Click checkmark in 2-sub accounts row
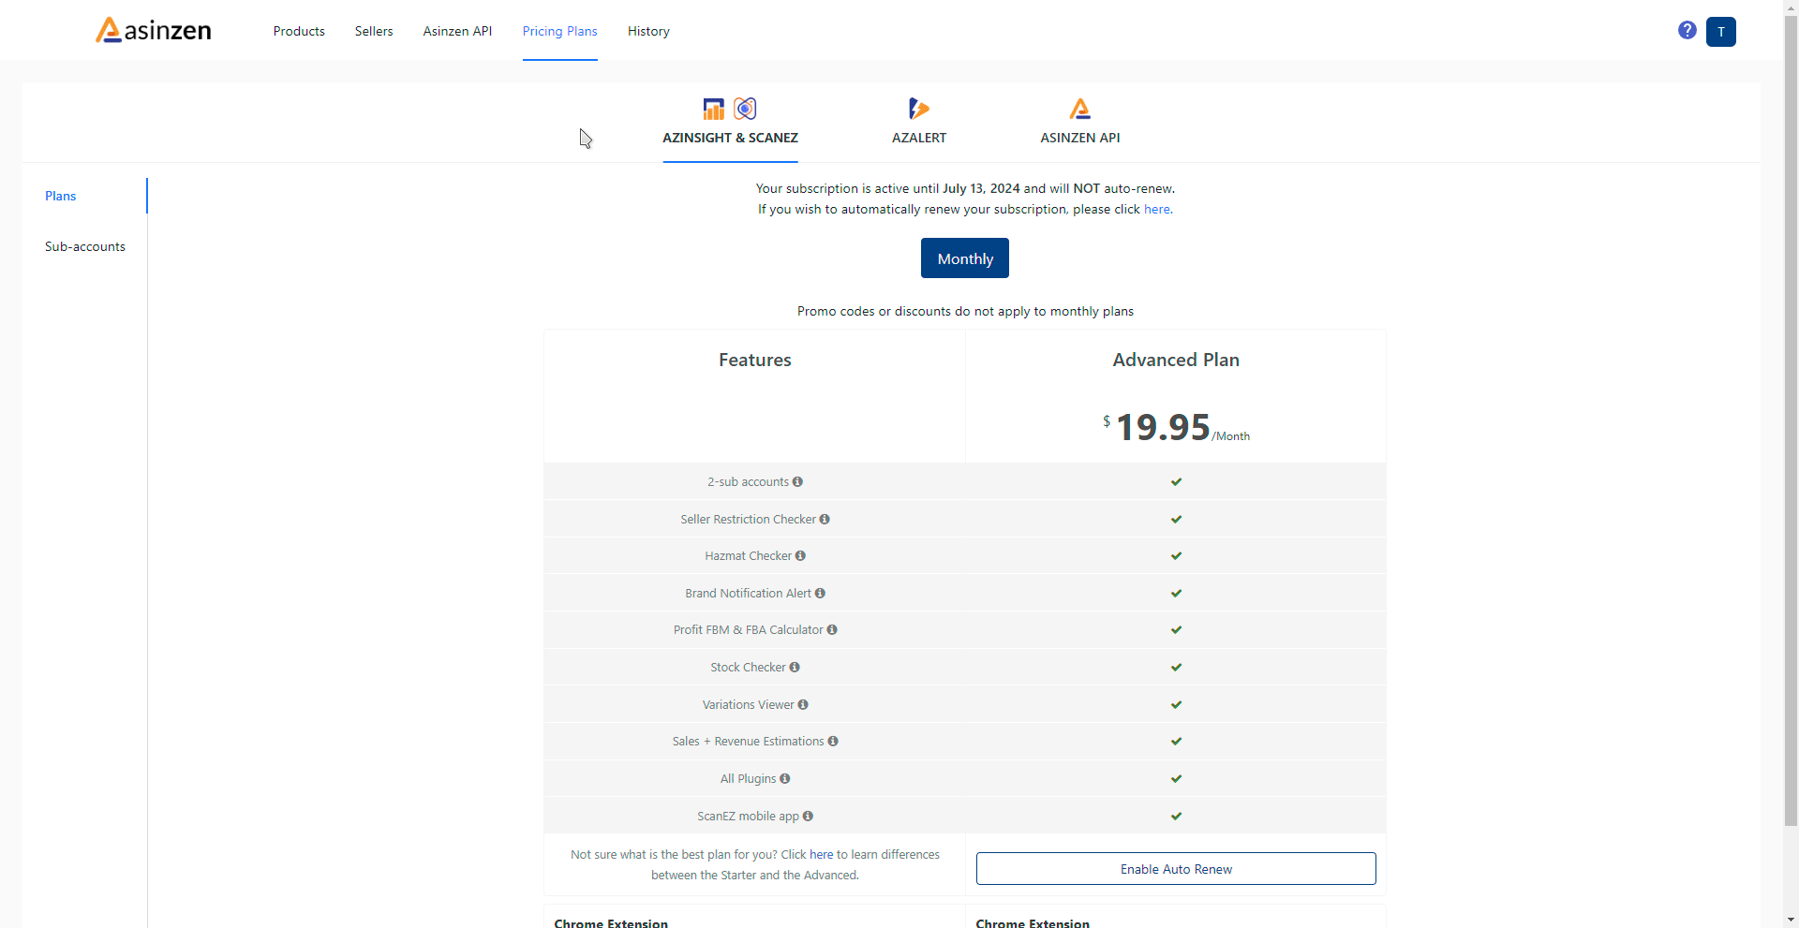 1176,481
